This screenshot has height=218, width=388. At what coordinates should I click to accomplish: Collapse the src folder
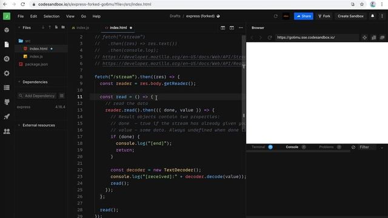click(x=24, y=41)
